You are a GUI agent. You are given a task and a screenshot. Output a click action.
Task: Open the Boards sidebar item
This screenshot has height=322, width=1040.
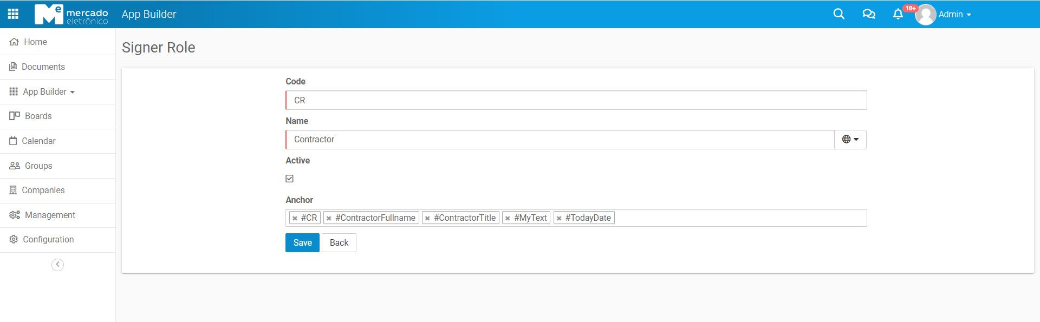pyautogui.click(x=38, y=116)
